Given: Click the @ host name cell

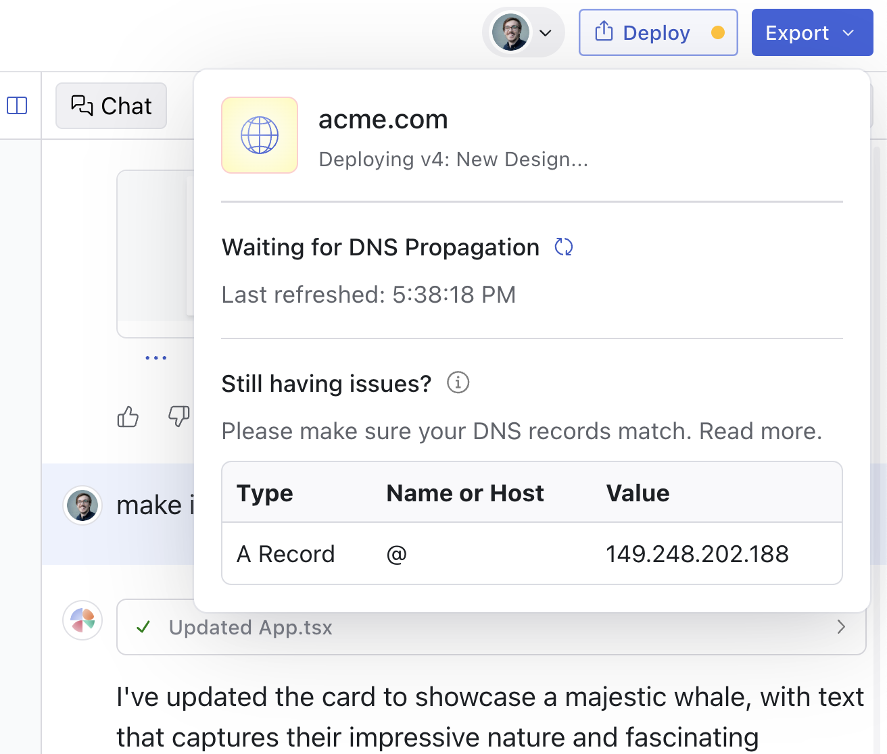Looking at the screenshot, I should [397, 554].
